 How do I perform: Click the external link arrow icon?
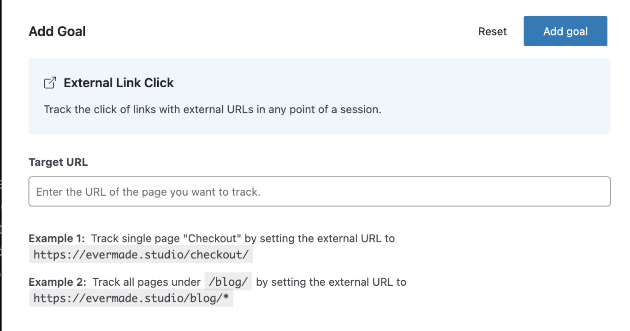[x=50, y=83]
